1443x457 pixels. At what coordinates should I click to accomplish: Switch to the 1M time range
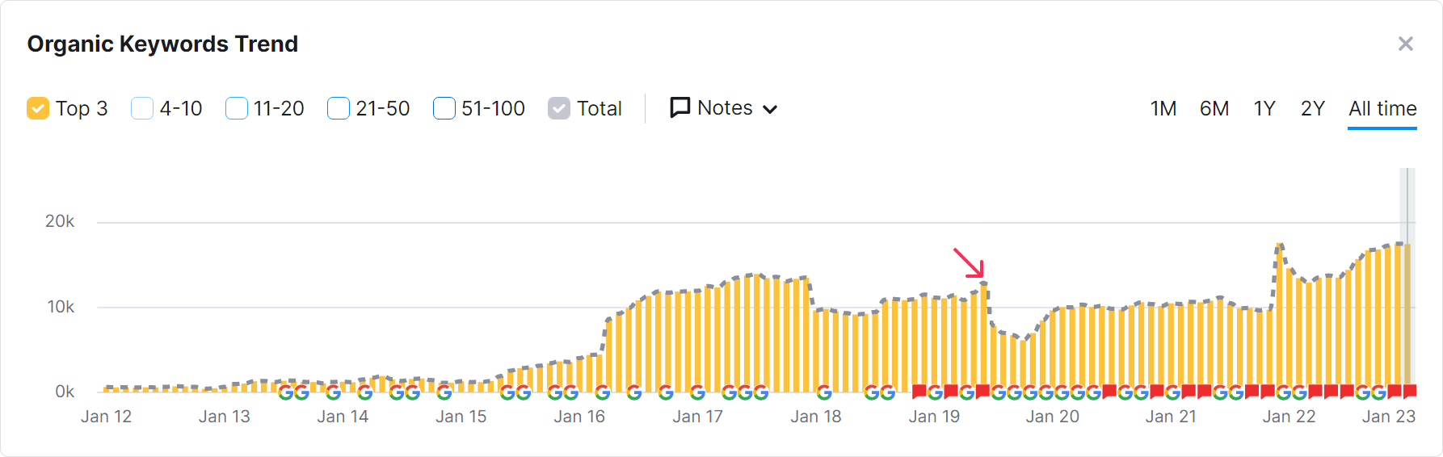tap(1163, 108)
